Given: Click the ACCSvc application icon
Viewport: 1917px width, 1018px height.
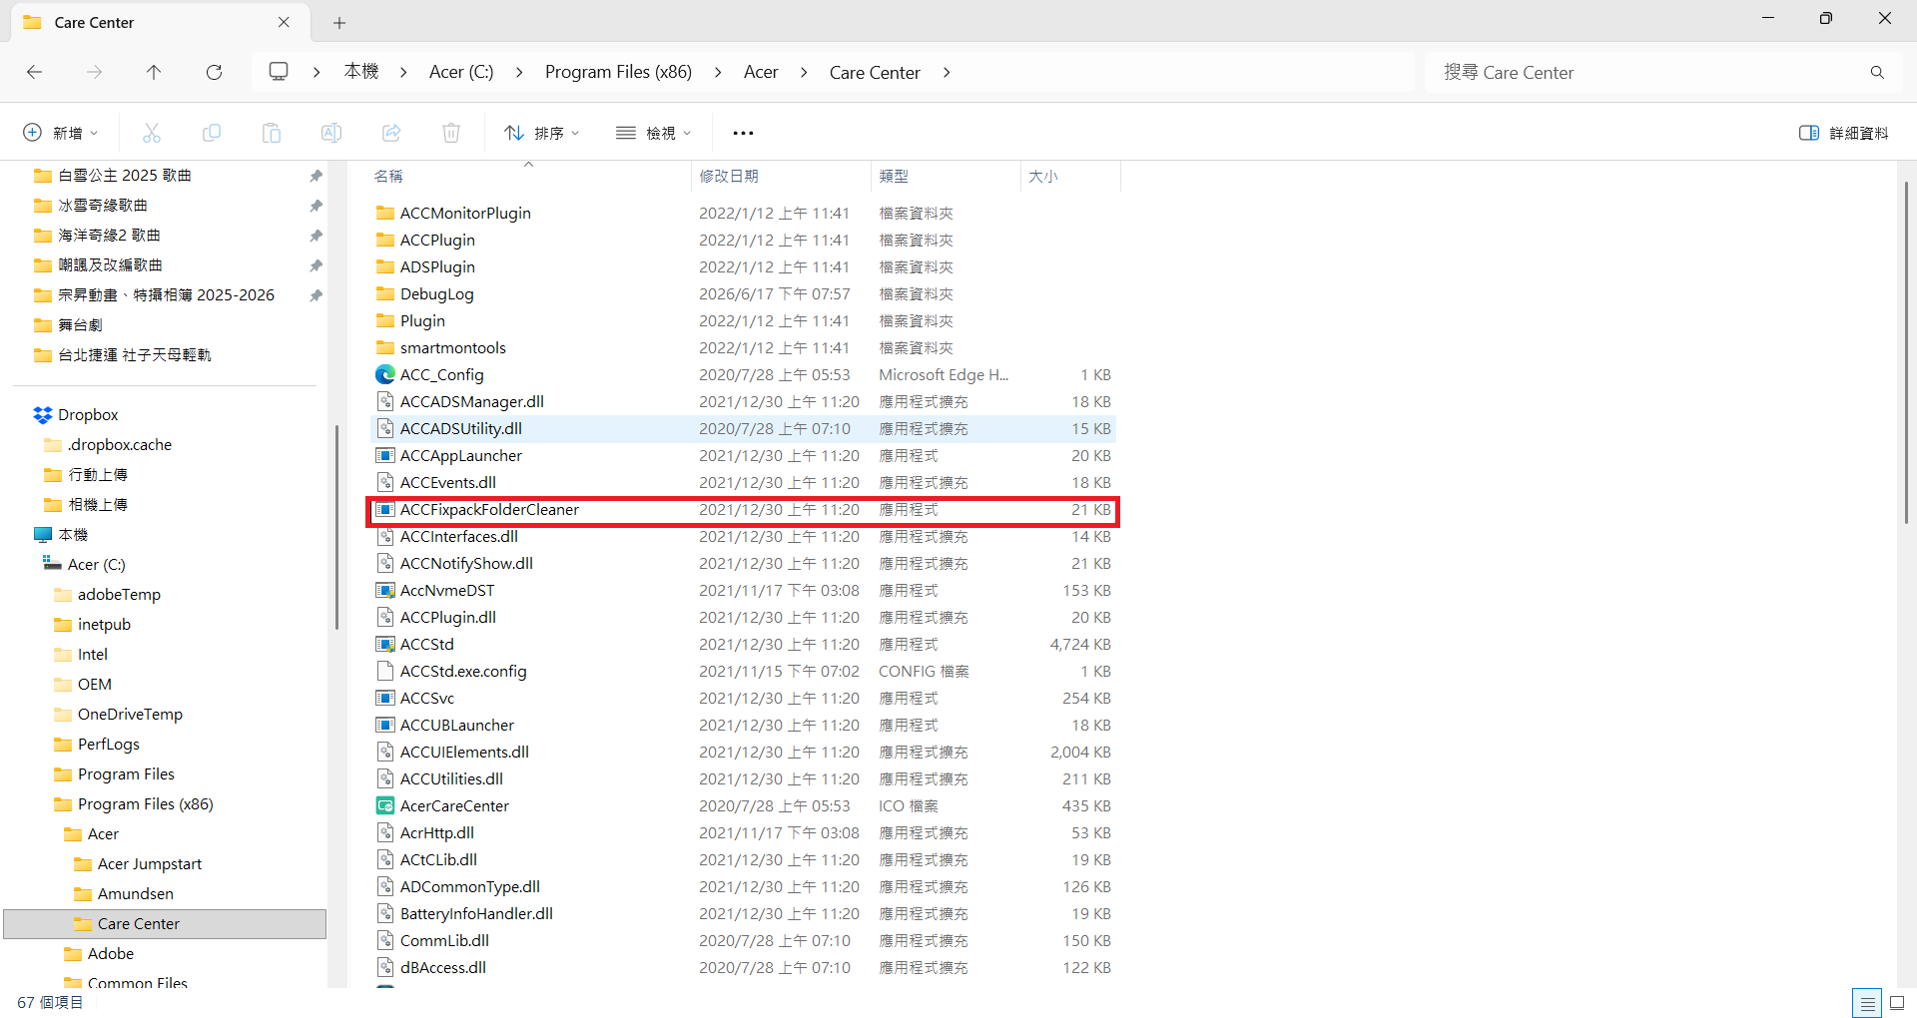Looking at the screenshot, I should pyautogui.click(x=385, y=698).
